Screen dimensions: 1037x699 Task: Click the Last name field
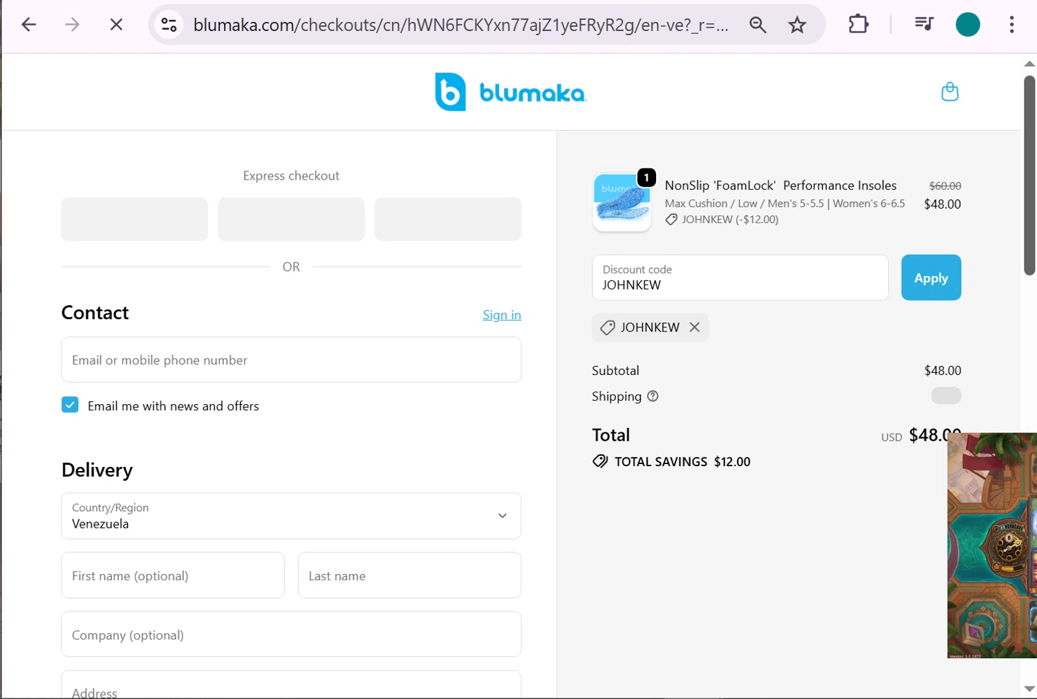click(409, 575)
